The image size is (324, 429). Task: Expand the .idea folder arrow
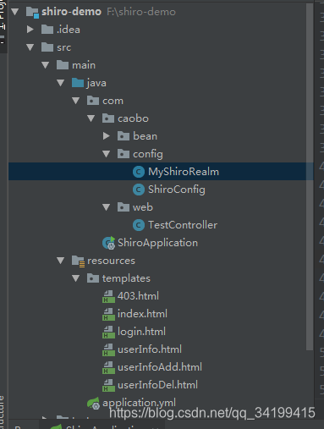click(30, 30)
